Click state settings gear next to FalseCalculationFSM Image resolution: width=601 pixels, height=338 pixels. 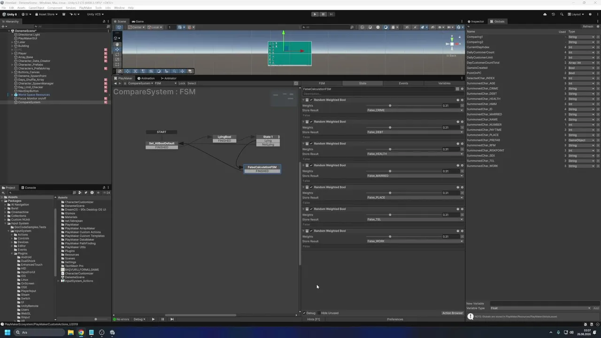click(462, 89)
